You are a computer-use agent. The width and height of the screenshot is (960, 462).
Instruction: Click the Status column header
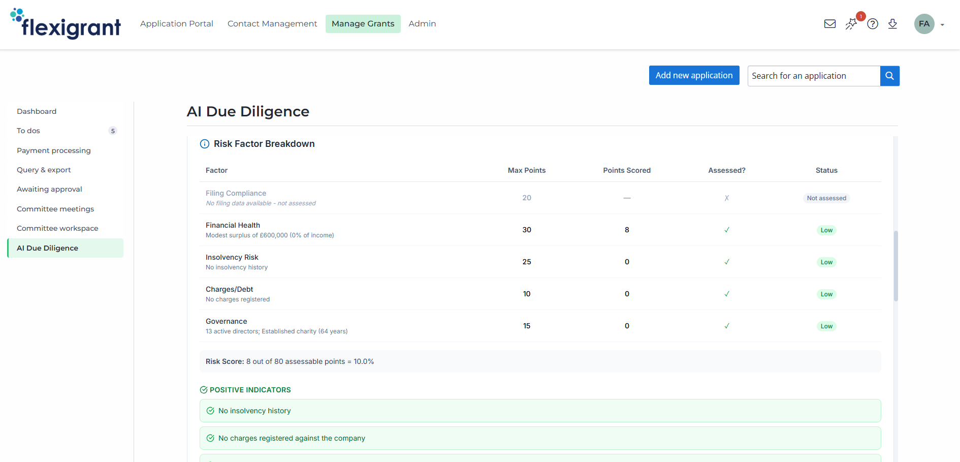[x=826, y=170]
